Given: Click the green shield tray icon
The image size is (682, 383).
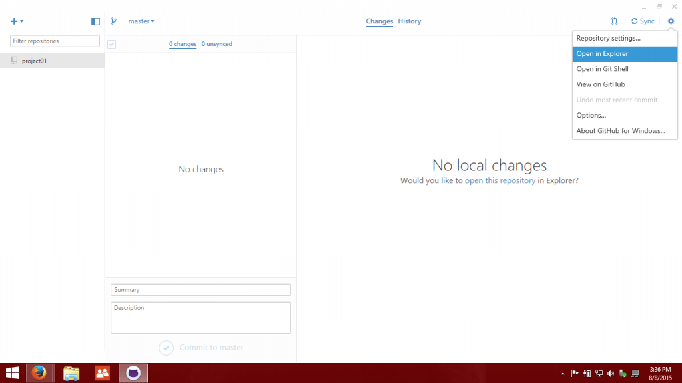Looking at the screenshot, I should [623, 374].
